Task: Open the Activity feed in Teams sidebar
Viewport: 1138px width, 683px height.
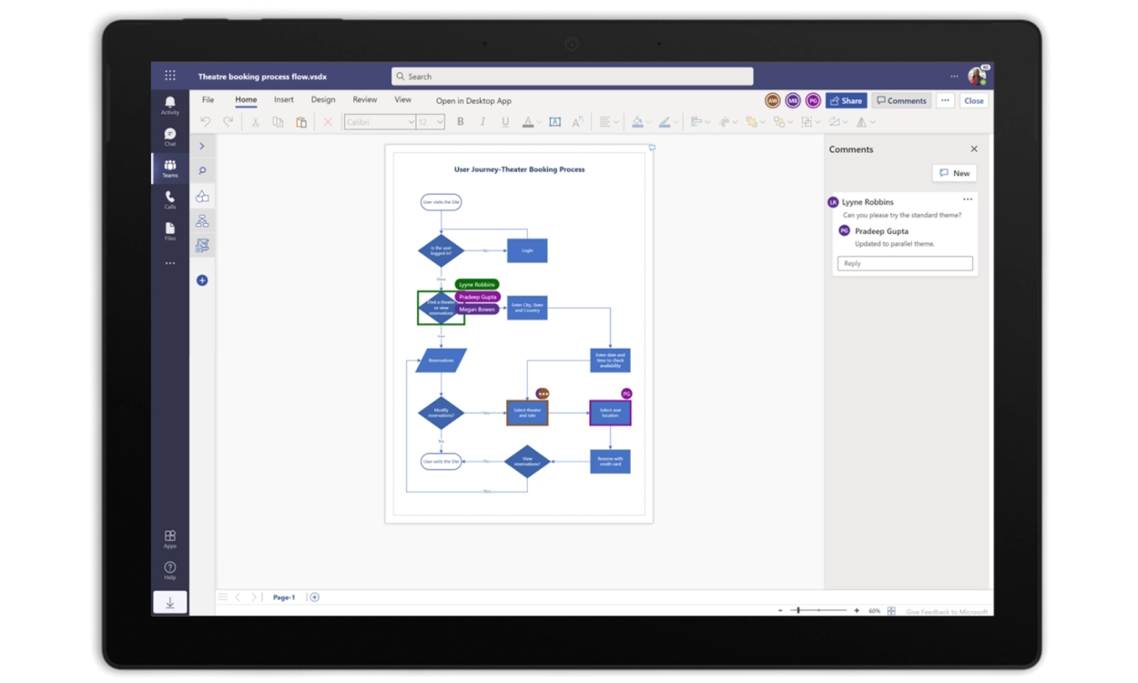Action: click(170, 105)
